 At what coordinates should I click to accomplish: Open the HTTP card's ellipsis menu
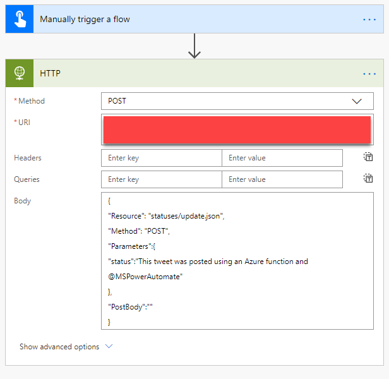369,73
